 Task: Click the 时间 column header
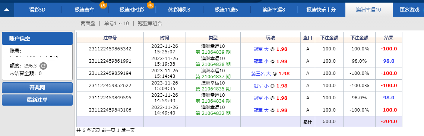[165, 38]
